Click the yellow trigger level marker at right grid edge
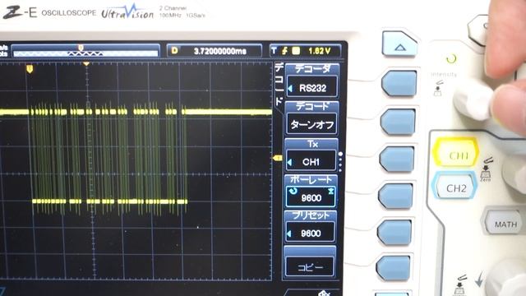 tap(278, 158)
